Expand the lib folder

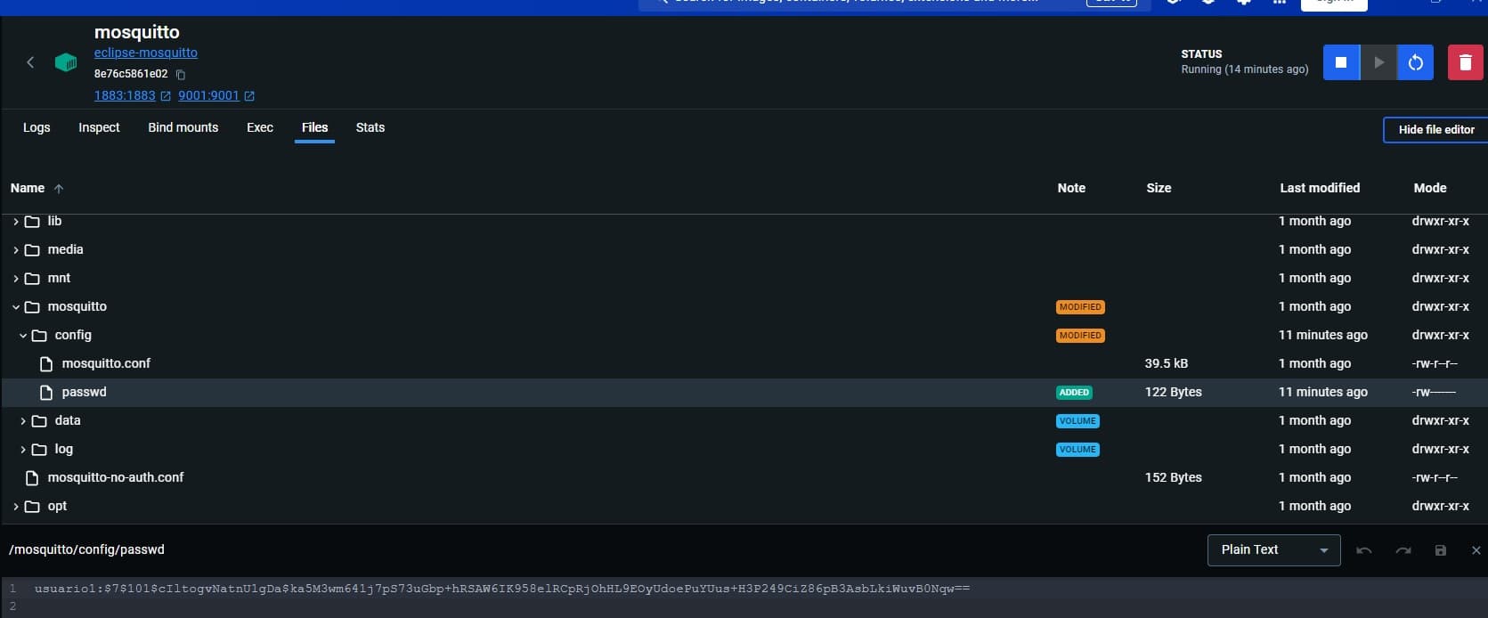(x=16, y=222)
